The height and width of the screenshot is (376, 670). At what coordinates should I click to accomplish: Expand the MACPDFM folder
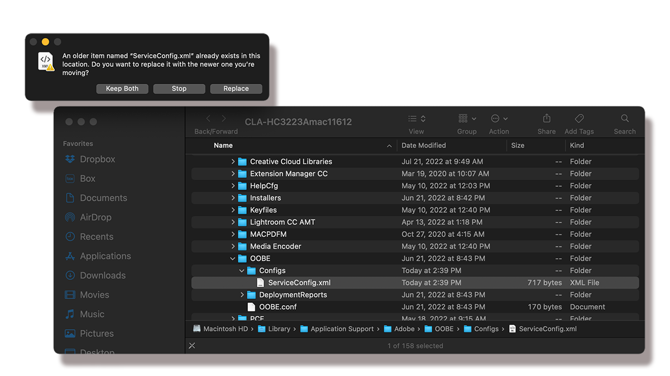coord(233,234)
